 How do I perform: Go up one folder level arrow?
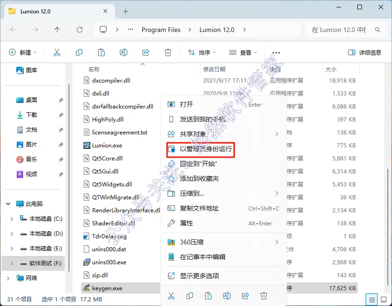coord(57,30)
